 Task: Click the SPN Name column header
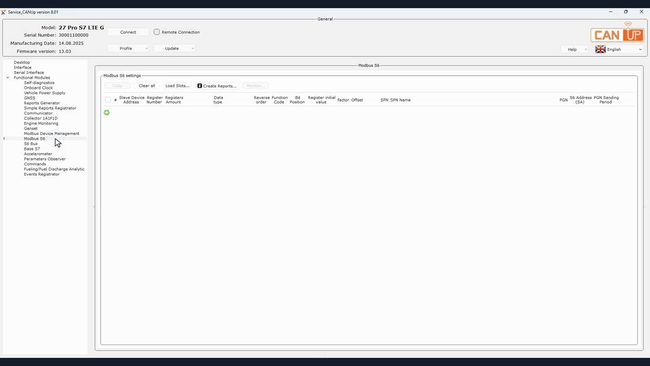[400, 100]
